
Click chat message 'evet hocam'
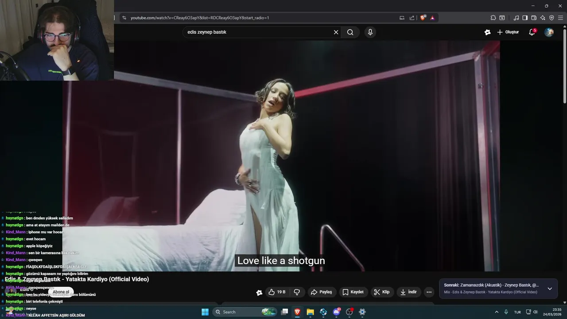click(x=36, y=239)
